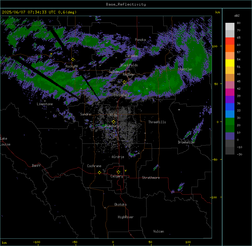Click the red 65-60 dBZ legend swatch
Viewport: 252px width, 246px height.
230,41
